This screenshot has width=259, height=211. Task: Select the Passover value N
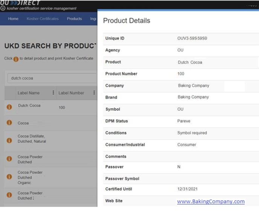click(179, 167)
